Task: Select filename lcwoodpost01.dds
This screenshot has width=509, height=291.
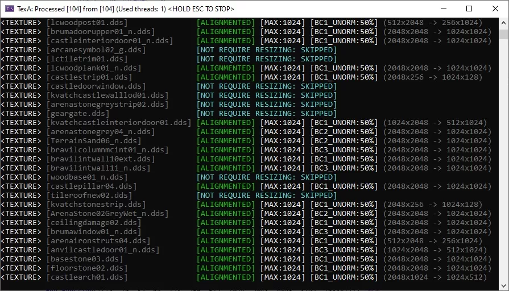Action: pyautogui.click(x=87, y=23)
